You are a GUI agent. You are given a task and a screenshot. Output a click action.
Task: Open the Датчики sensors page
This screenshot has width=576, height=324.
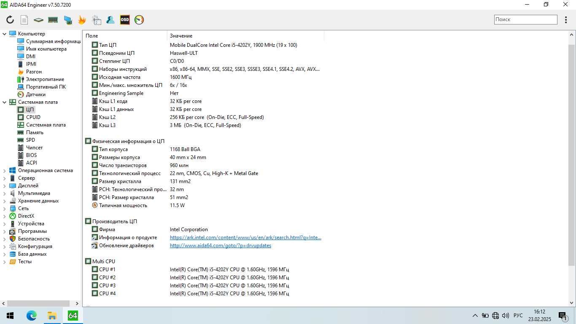coord(31,94)
